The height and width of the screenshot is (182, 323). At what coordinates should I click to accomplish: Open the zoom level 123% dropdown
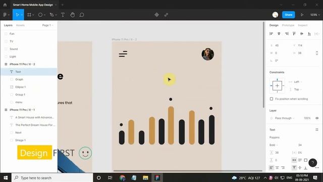coord(315,15)
